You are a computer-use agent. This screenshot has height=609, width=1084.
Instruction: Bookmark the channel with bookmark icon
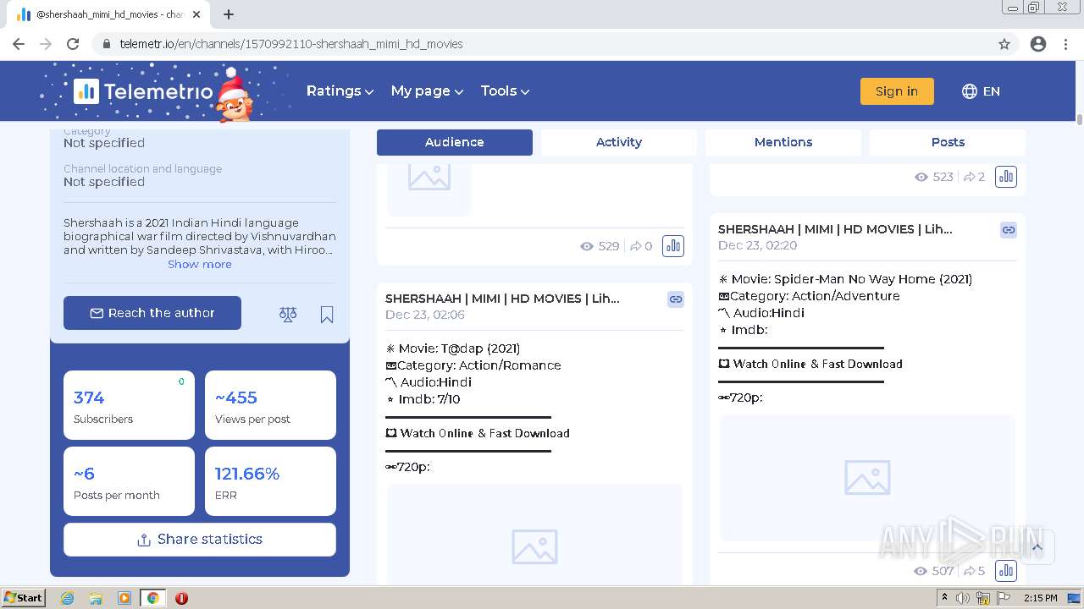[327, 315]
